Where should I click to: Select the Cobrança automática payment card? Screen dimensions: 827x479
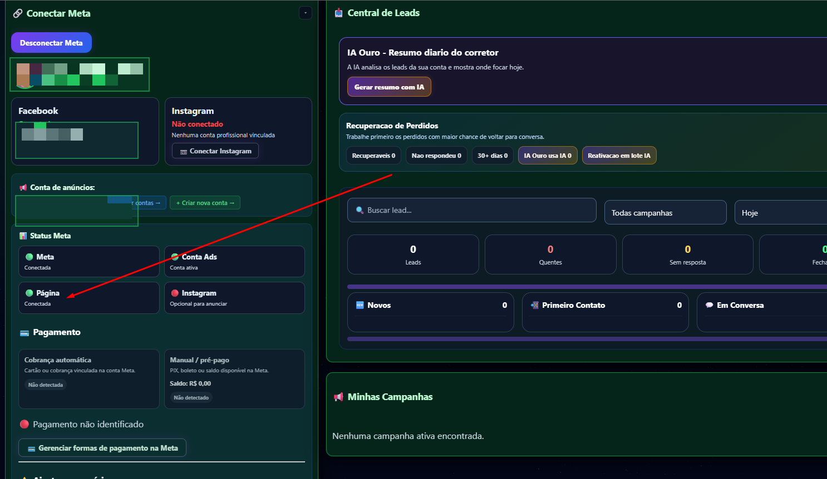pyautogui.click(x=89, y=379)
